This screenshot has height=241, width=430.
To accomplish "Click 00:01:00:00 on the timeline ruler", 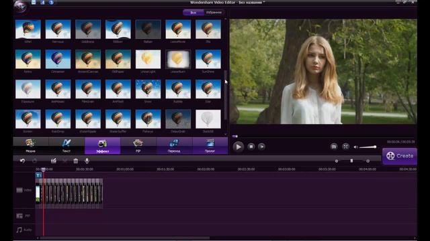I will (125, 169).
